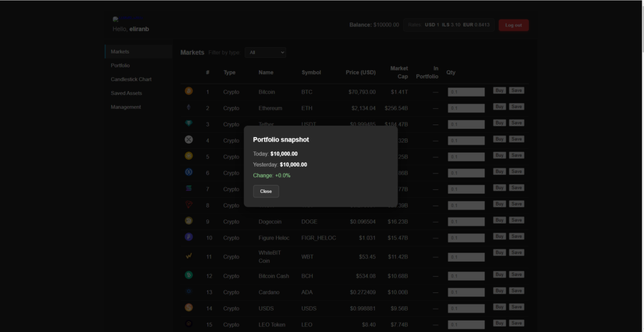Click the WhiteBIT Coin icon
Viewport: 644px width, 332px height.
click(x=189, y=256)
